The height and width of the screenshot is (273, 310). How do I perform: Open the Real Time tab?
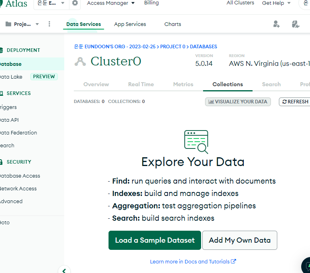click(141, 84)
